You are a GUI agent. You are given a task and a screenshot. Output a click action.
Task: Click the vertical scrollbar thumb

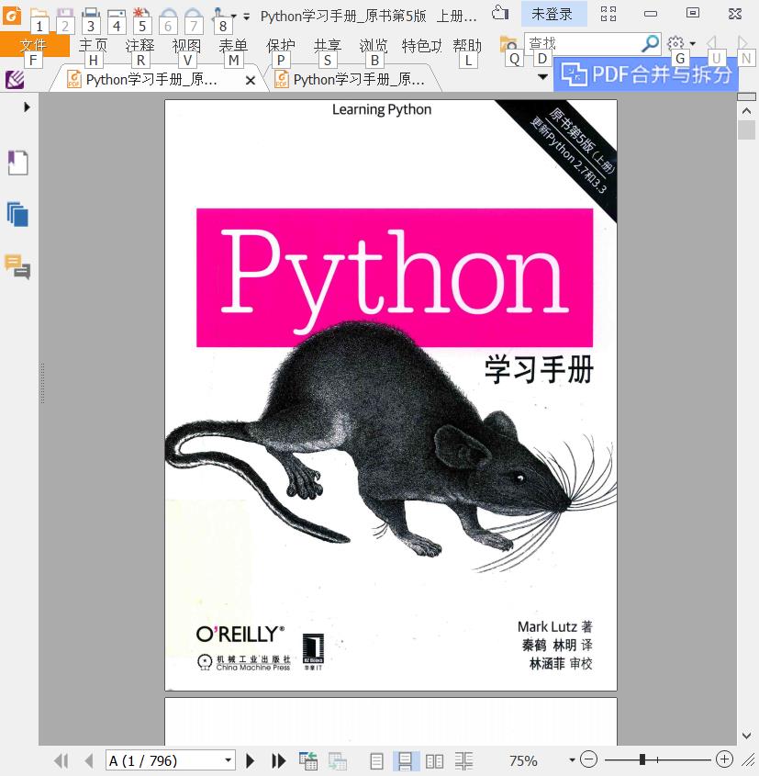[747, 129]
